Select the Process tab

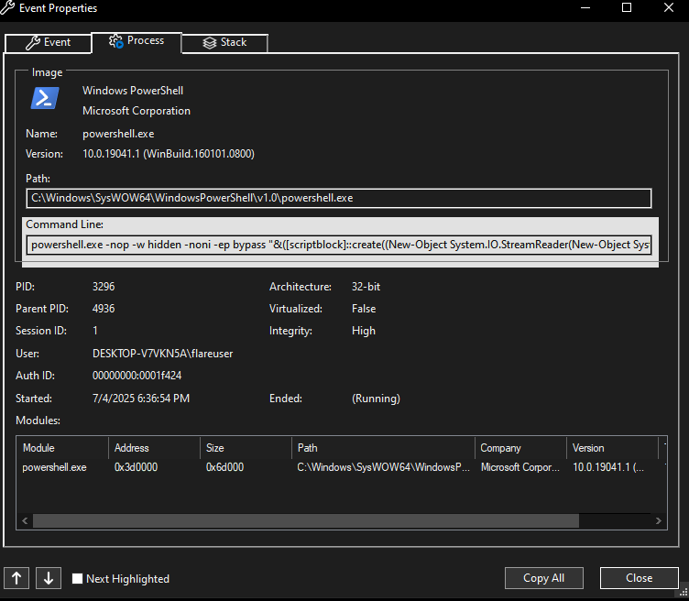click(137, 42)
